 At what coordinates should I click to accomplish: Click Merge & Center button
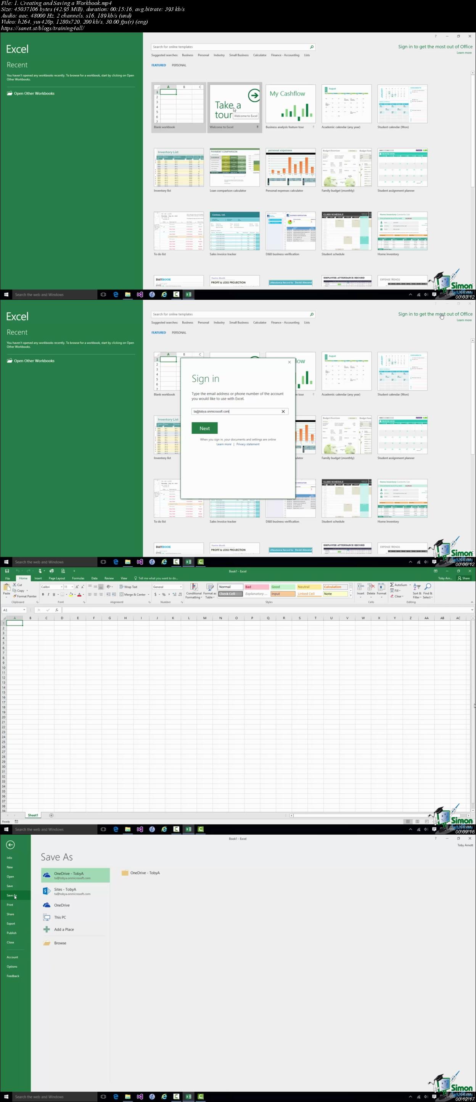click(x=133, y=594)
